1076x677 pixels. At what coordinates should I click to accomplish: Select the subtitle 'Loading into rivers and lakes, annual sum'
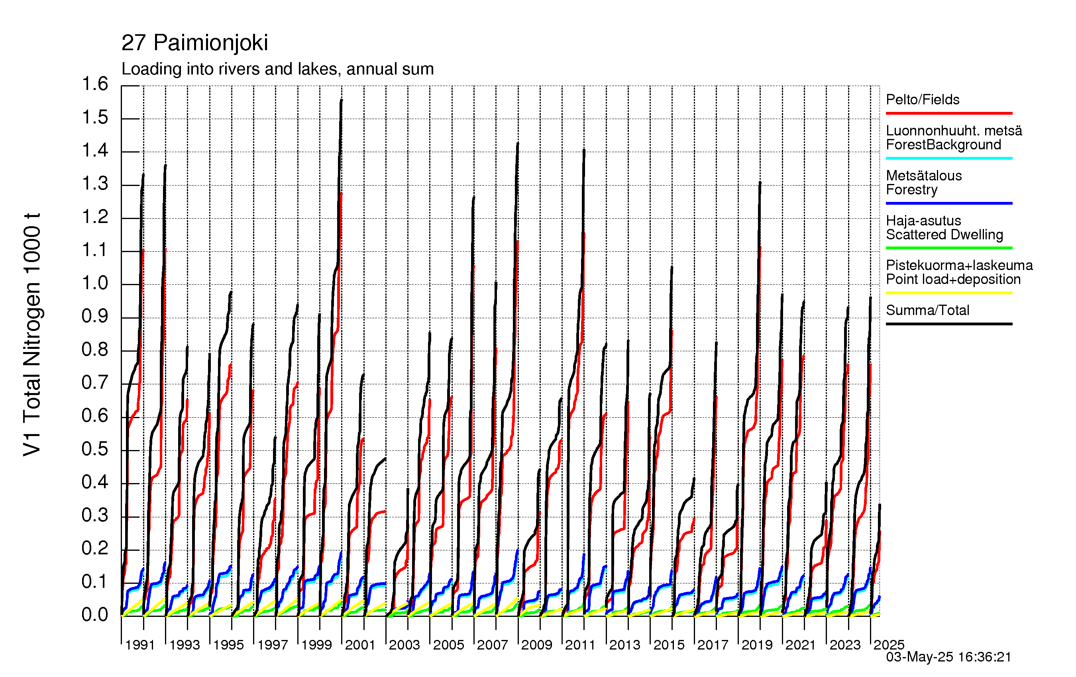point(277,69)
